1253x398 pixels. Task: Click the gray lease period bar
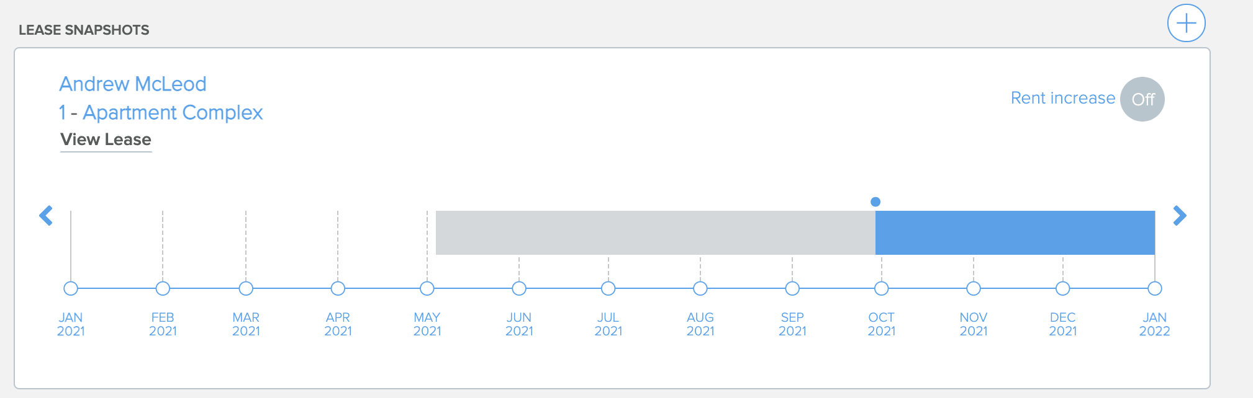656,232
